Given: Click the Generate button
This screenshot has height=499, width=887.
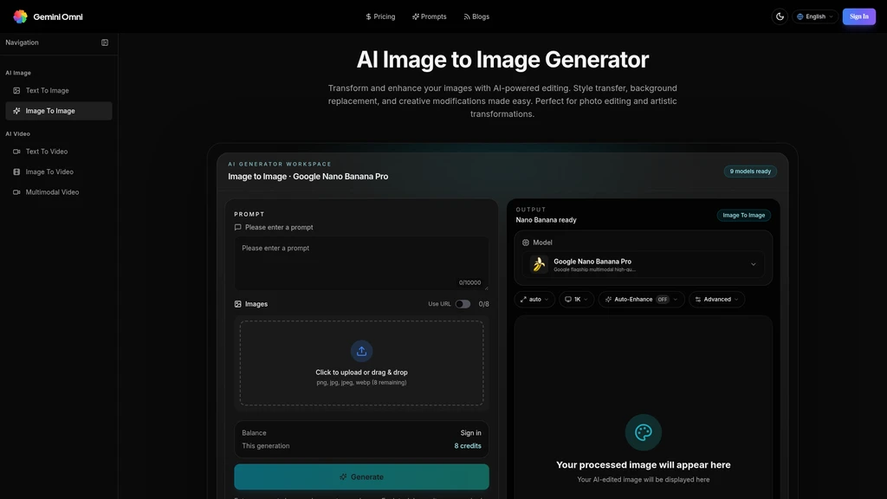Looking at the screenshot, I should (361, 477).
